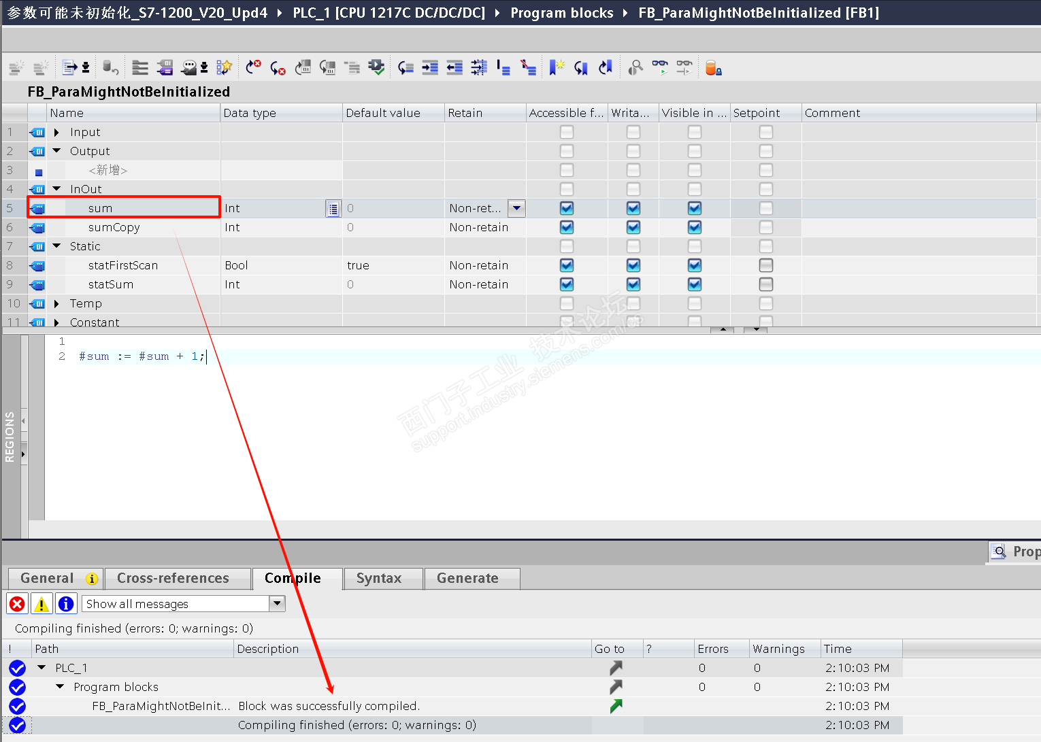The width and height of the screenshot is (1041, 742).
Task: Click the Go to arrow in Program blocks row
Action: tap(616, 687)
